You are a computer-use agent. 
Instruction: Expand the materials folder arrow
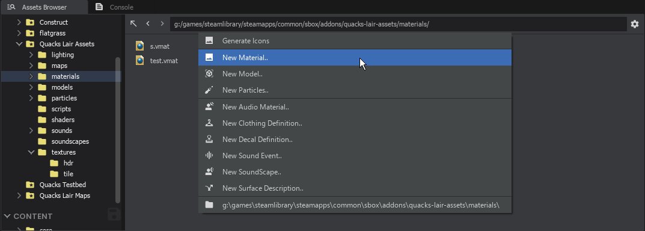[31, 76]
